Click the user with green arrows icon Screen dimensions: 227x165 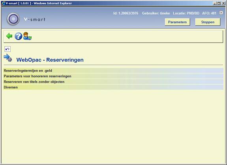click(x=27, y=36)
